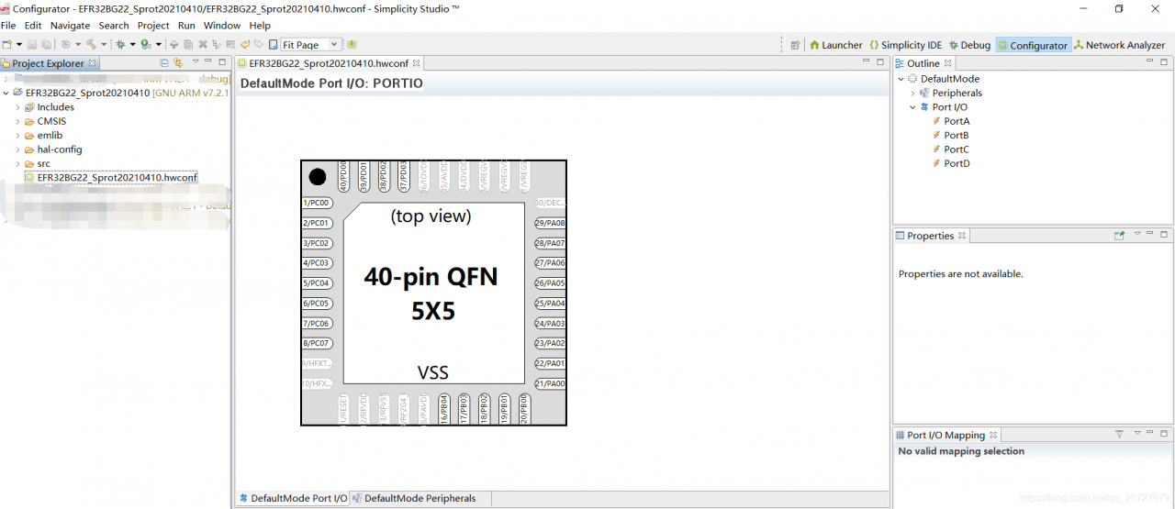Switch to DefaultMode Peripherals tab
Image resolution: width=1175 pixels, height=509 pixels.
[x=414, y=498]
